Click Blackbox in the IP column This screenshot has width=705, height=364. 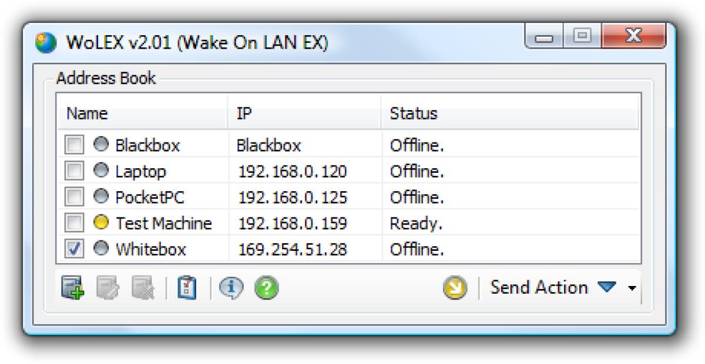(269, 145)
